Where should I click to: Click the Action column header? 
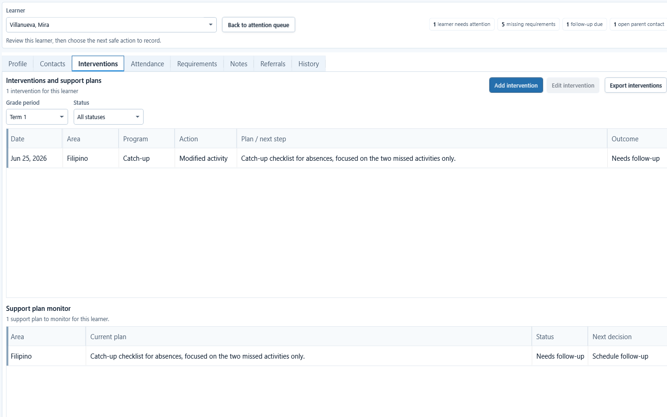point(206,139)
